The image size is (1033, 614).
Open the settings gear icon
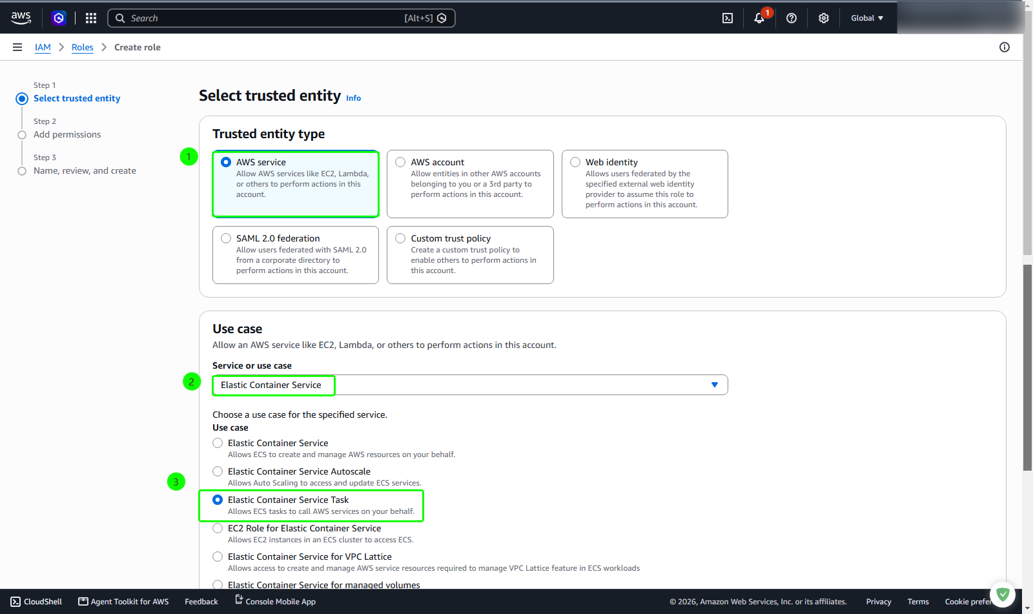[x=824, y=18]
